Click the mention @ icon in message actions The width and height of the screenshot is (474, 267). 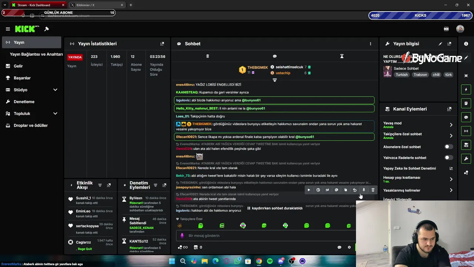[336, 190]
